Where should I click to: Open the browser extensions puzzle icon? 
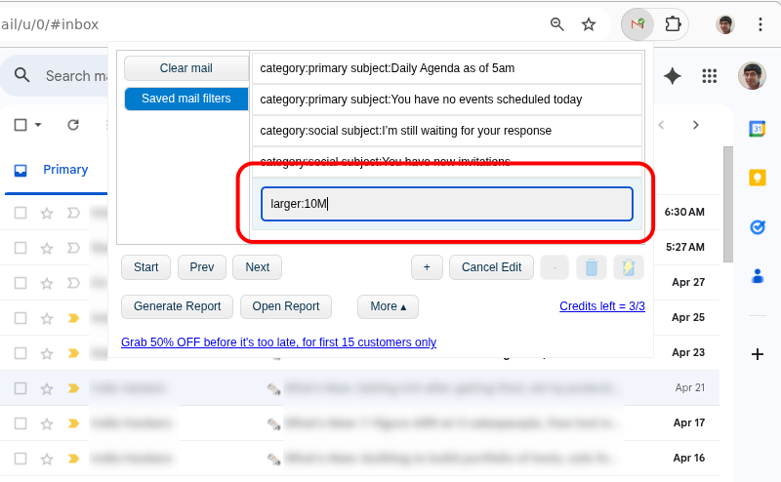[x=673, y=23]
